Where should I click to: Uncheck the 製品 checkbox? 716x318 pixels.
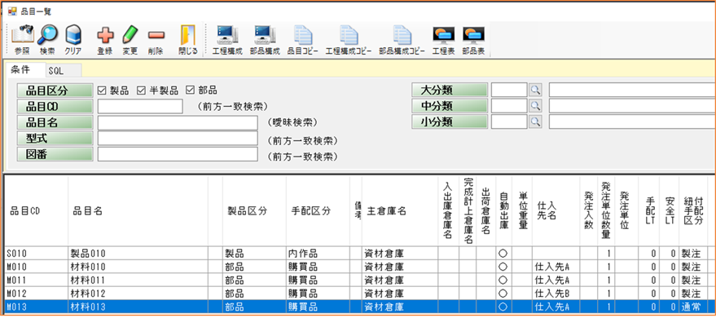click(101, 90)
